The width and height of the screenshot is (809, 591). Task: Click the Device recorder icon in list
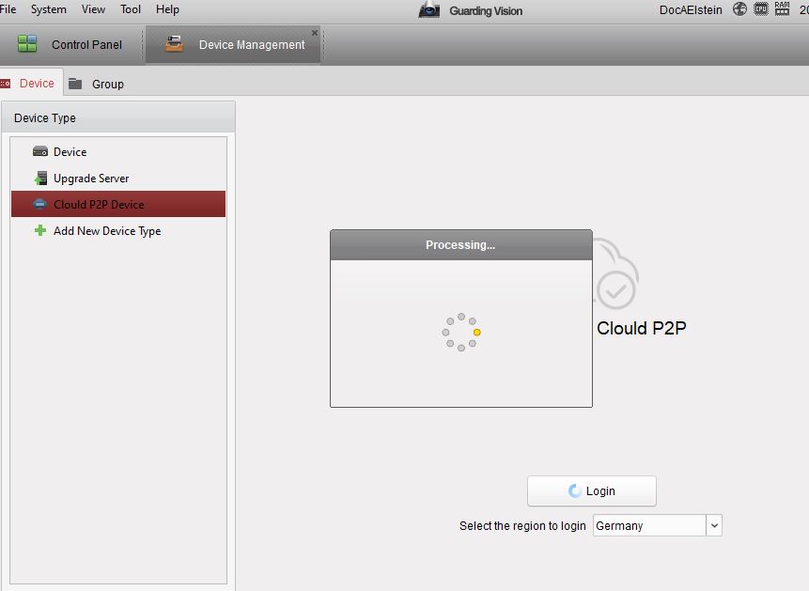(40, 152)
